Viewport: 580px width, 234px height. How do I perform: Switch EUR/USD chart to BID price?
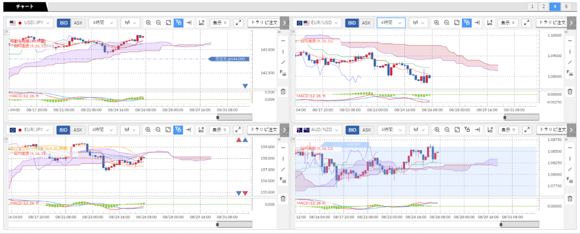pos(352,23)
